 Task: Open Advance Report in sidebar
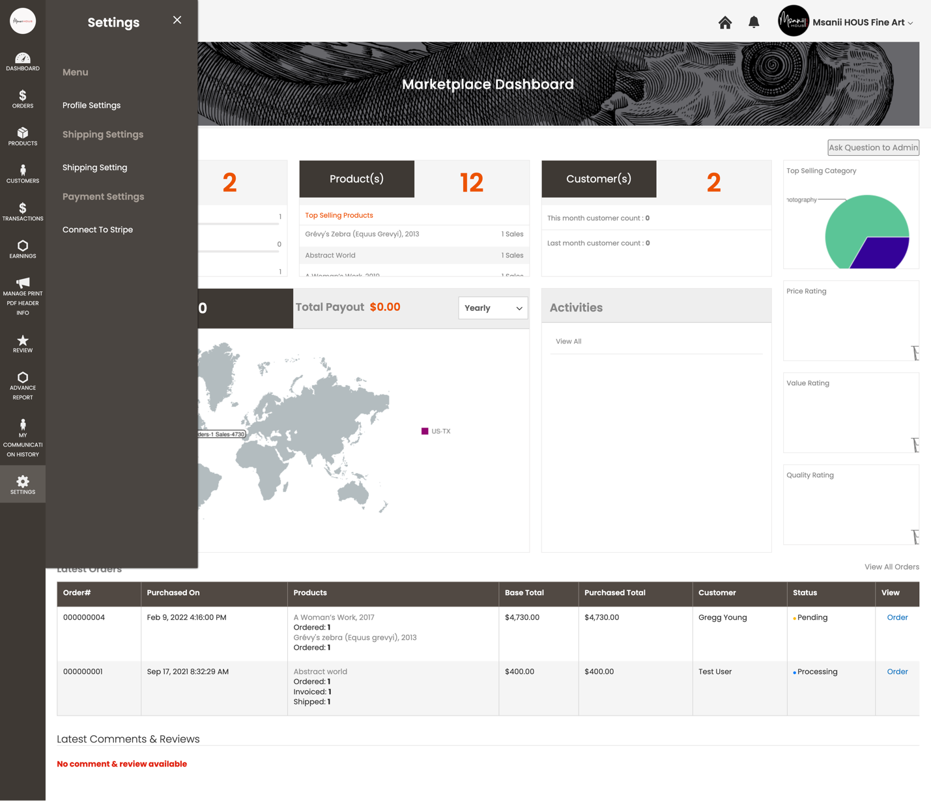23,386
